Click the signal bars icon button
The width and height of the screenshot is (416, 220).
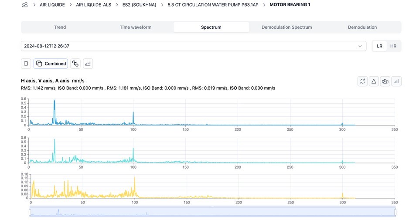point(396,81)
